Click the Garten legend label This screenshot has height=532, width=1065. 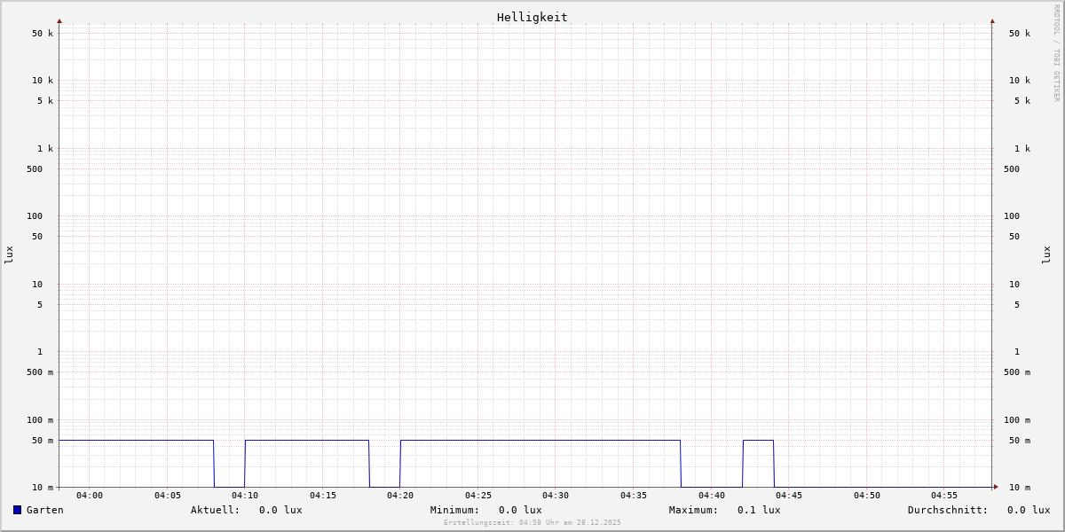pos(44,510)
